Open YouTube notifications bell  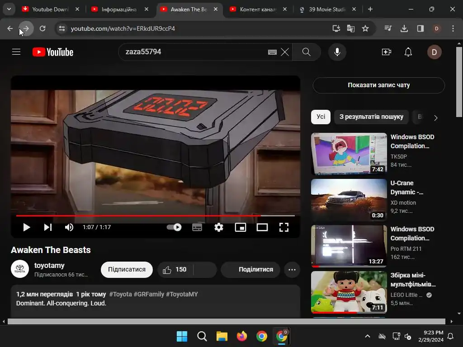[408, 52]
